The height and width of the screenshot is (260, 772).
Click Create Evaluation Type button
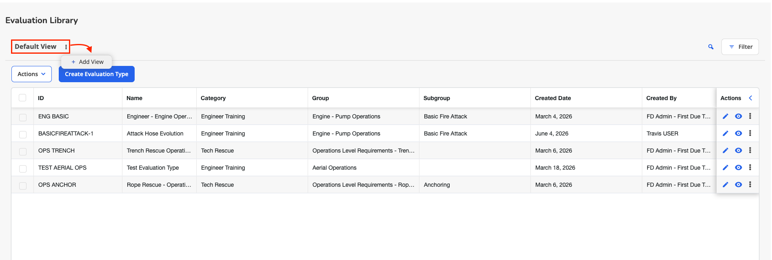(x=97, y=74)
